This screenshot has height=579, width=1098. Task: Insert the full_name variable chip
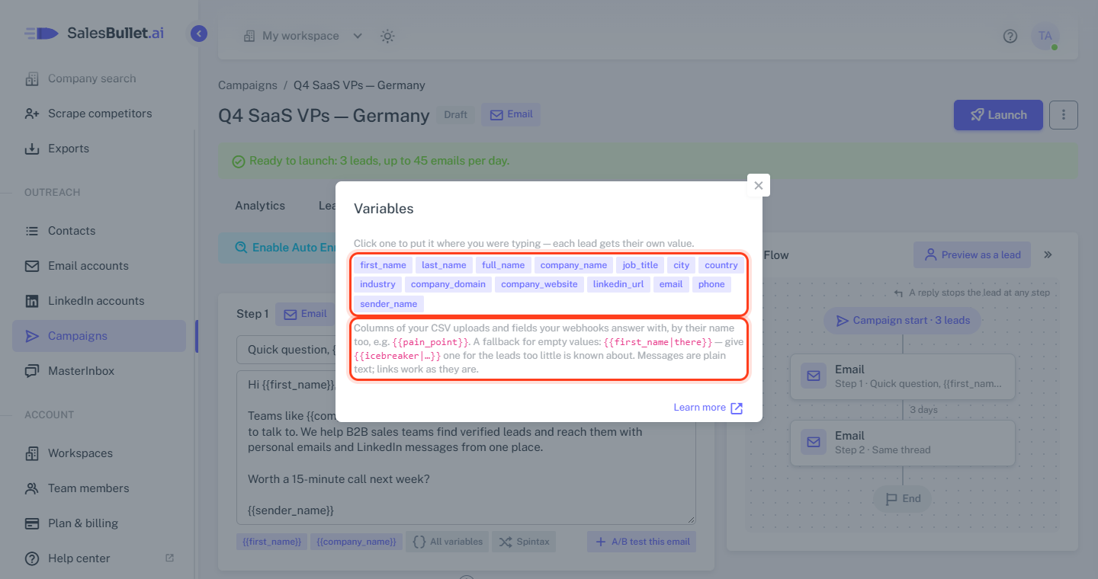point(503,265)
